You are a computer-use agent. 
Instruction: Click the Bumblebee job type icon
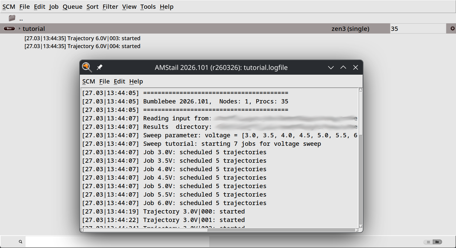[x=9, y=28]
